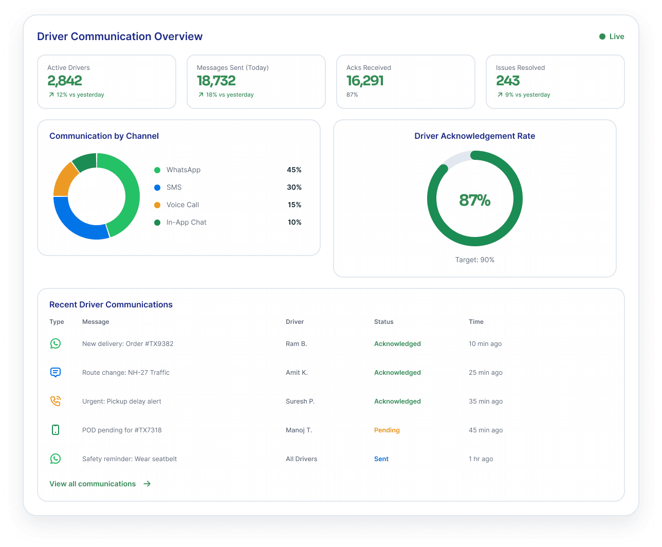Click time 45 min ago
The width and height of the screenshot is (662, 547).
486,430
